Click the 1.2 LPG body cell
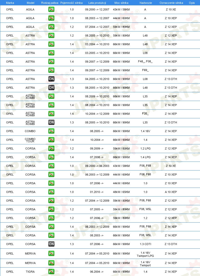 (145, 148)
